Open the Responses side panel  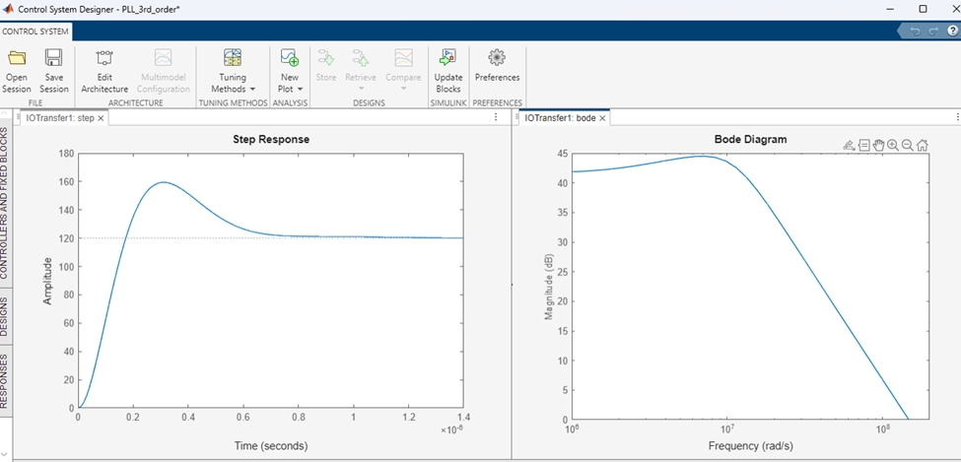(x=5, y=380)
